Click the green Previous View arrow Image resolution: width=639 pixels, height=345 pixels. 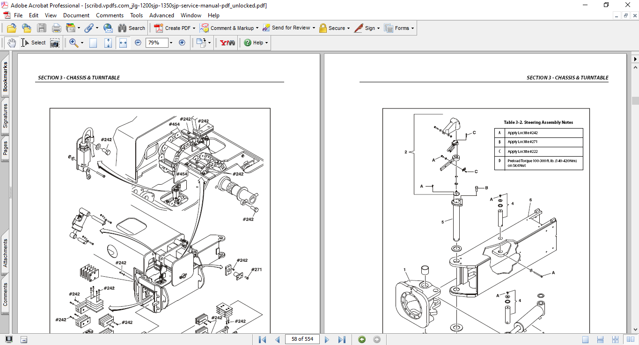pyautogui.click(x=362, y=339)
